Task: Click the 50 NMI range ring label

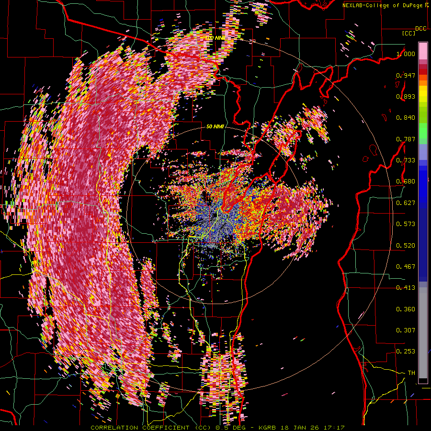Action: (x=215, y=127)
